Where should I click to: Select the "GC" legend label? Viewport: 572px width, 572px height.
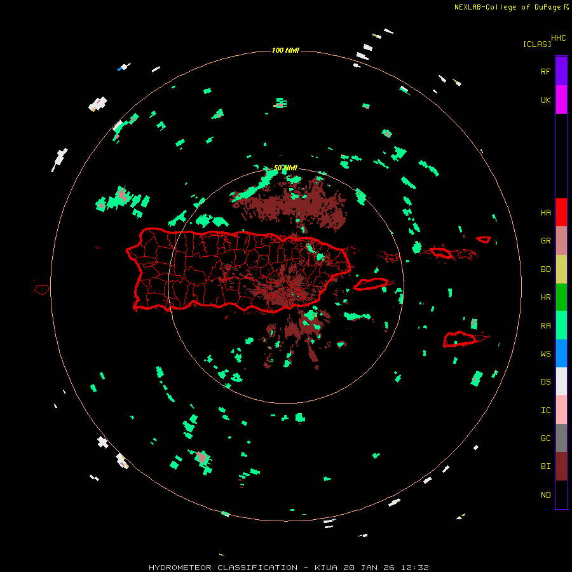click(x=545, y=439)
